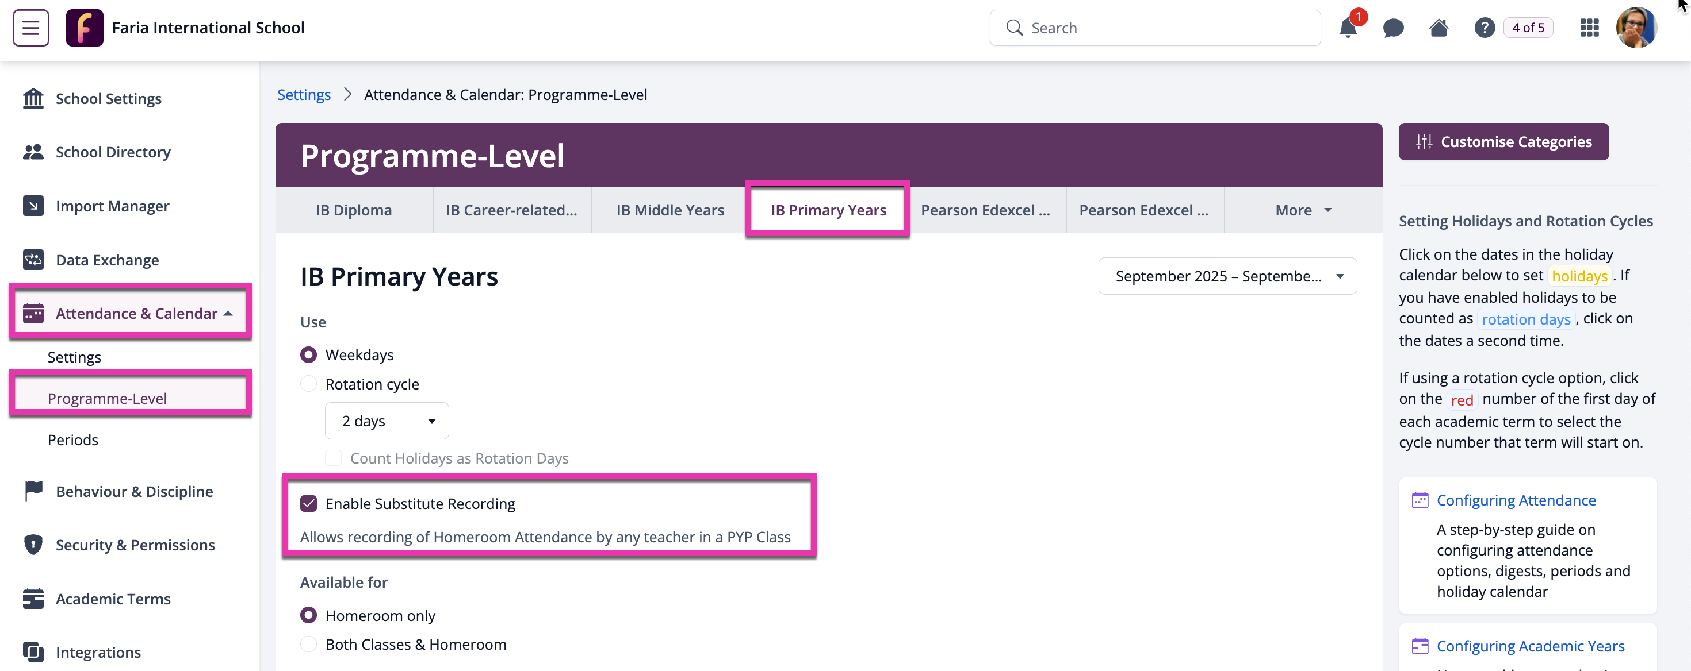Go to the Settings breadcrumb link
The image size is (1691, 671).
(x=304, y=94)
